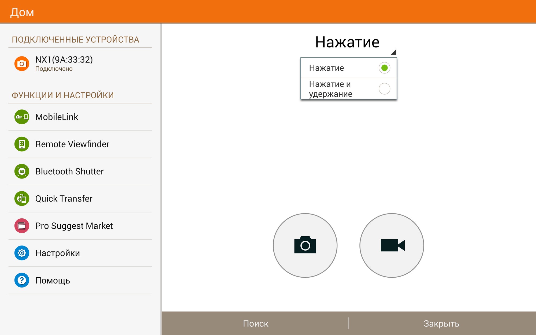Image resolution: width=536 pixels, height=335 pixels.
Task: Select the Нажатие radio button
Action: pyautogui.click(x=384, y=68)
